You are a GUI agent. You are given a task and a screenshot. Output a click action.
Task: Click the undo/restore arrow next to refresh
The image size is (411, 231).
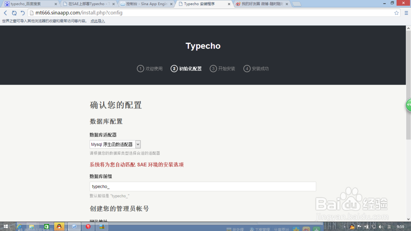[x=23, y=13]
